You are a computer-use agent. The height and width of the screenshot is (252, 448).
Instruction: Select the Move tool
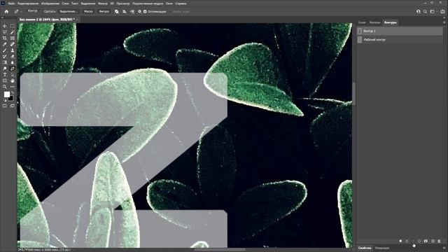coord(5,26)
